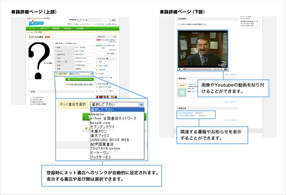Click the サイトポリシー header link
Viewport: 286px width, 195px height.
click(87, 24)
